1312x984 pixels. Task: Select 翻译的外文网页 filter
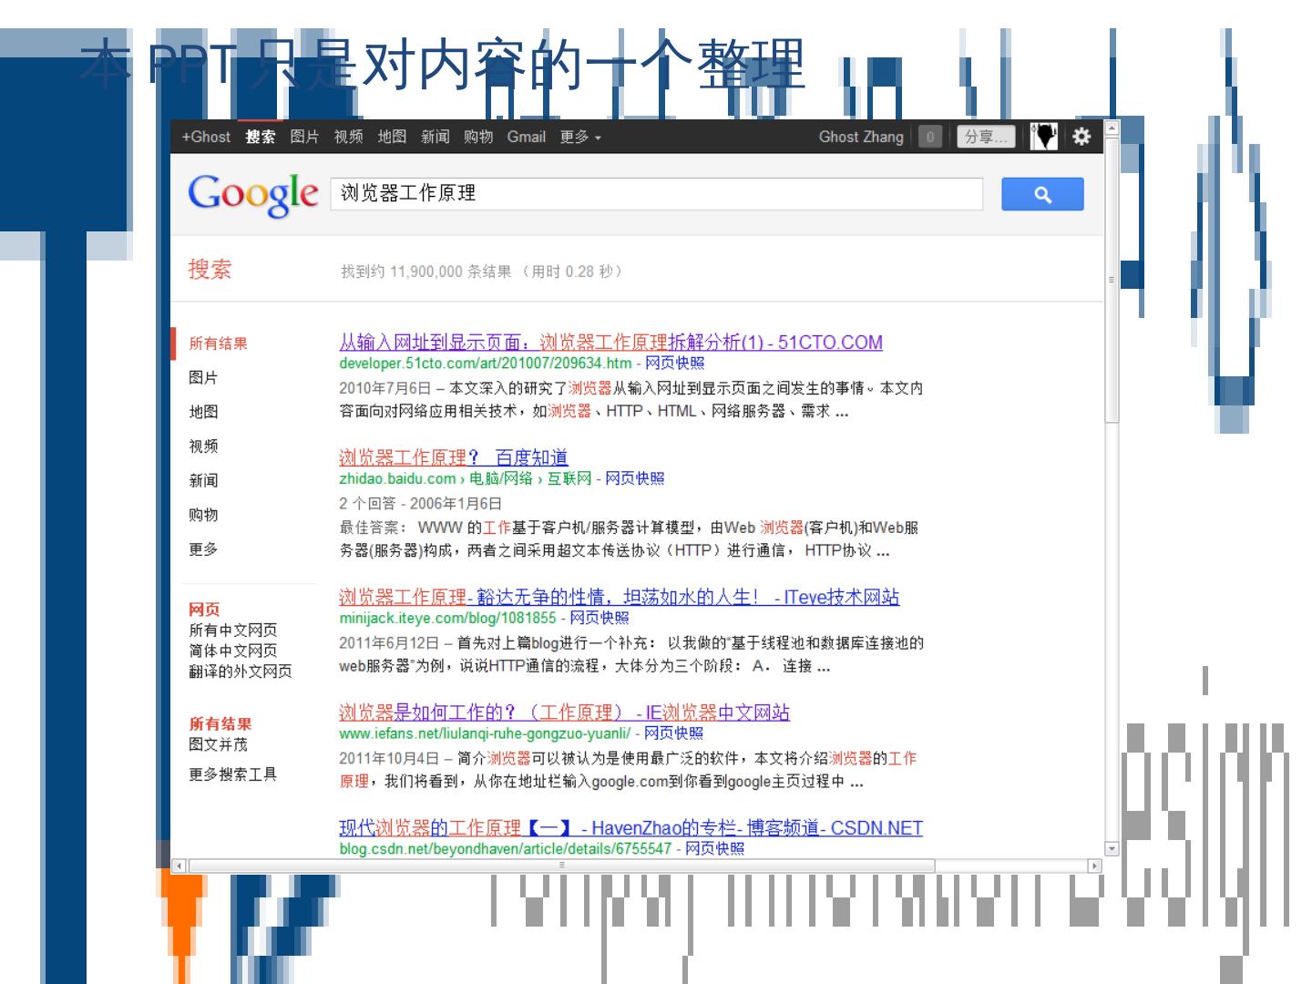[x=241, y=671]
